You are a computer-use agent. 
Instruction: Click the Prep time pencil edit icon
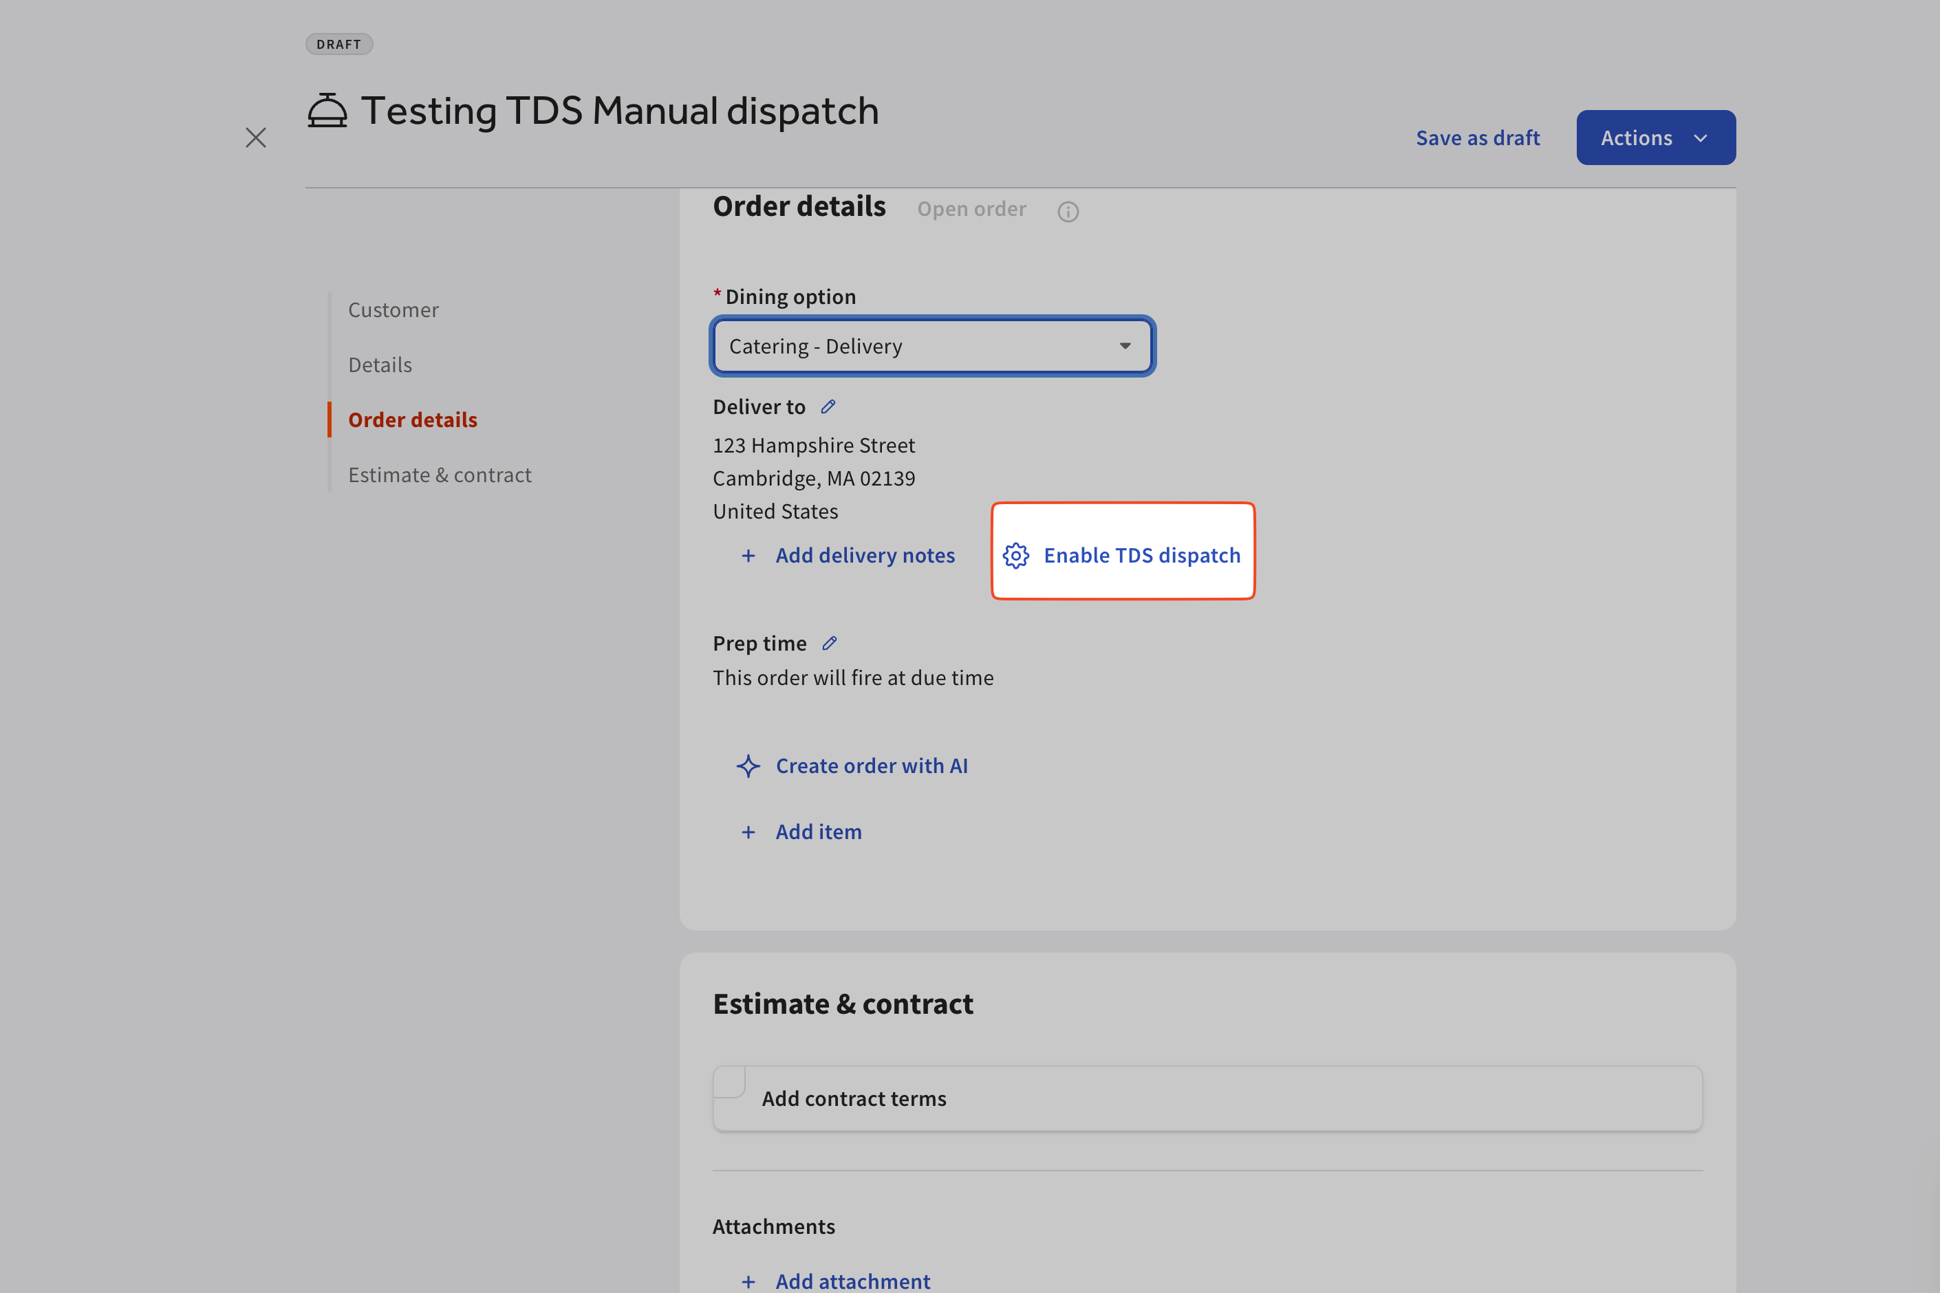[830, 643]
